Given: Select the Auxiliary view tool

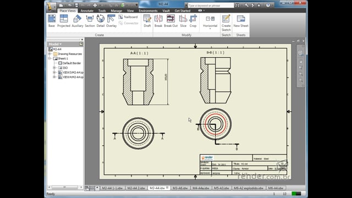Looking at the screenshot, I should 78,21.
